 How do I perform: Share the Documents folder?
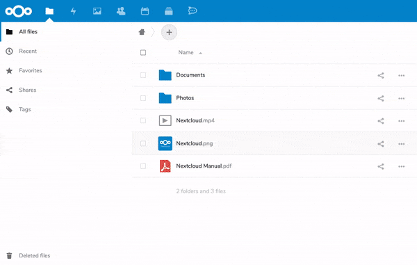[x=381, y=76]
